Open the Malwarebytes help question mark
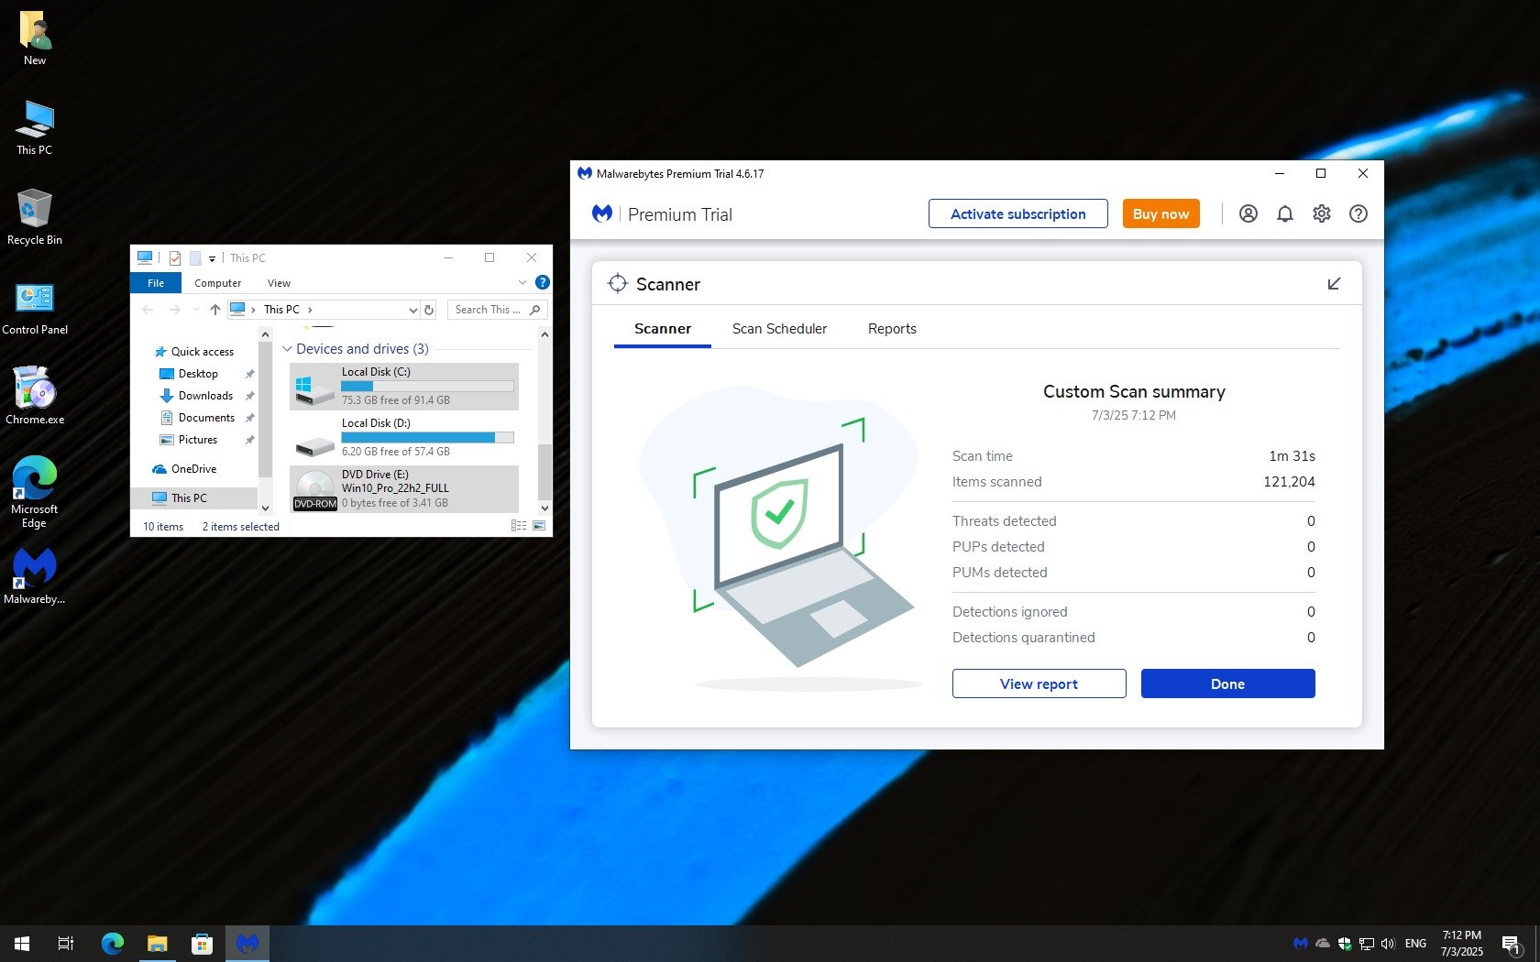1540x962 pixels. click(1358, 213)
